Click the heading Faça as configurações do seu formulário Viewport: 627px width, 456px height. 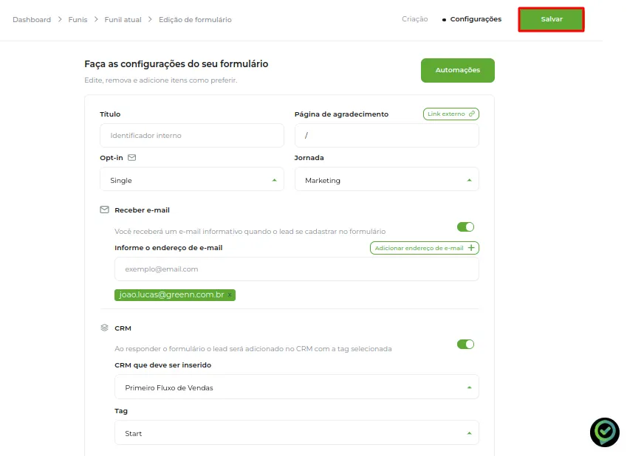[x=177, y=64]
